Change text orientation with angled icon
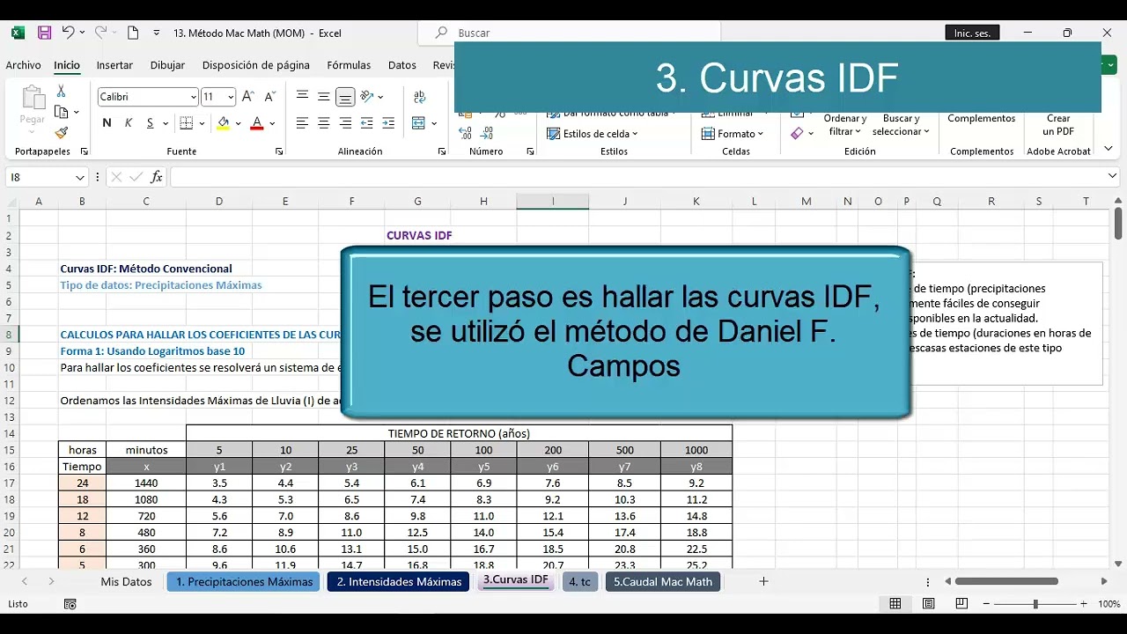The width and height of the screenshot is (1127, 634). coord(367,97)
